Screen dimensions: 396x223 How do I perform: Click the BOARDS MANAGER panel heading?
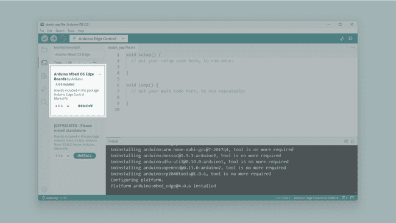click(x=67, y=48)
